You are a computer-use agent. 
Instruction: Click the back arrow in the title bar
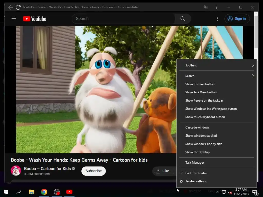pos(11,7)
